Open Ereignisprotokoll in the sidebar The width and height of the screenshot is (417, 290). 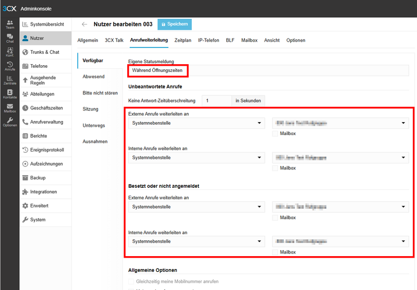click(45, 150)
